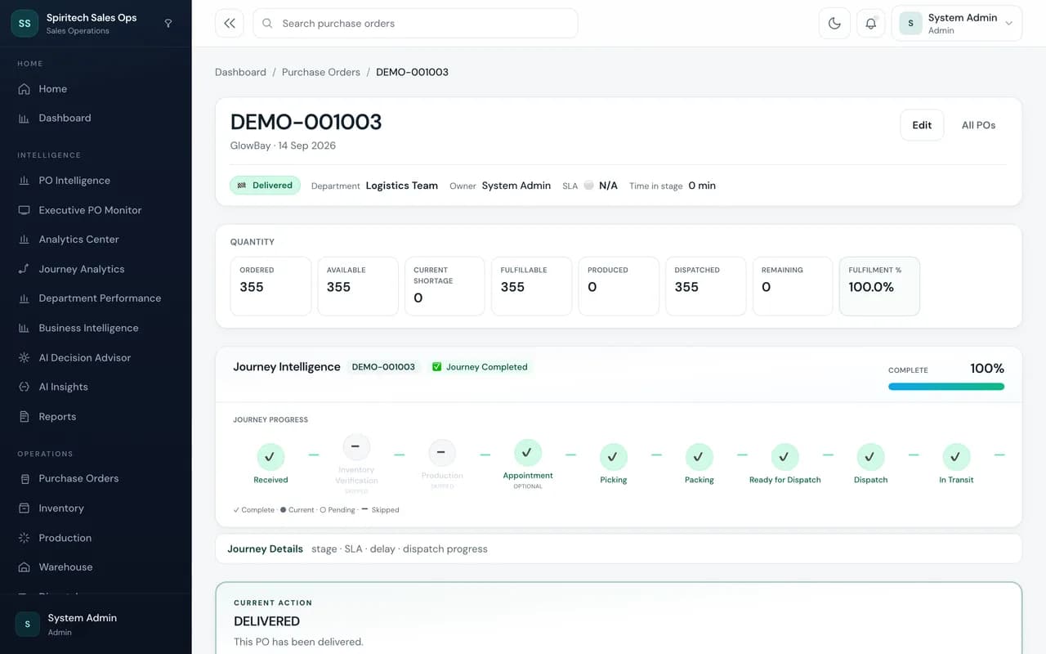Click the pin icon beside Spiritech Sales Ops

click(x=168, y=24)
